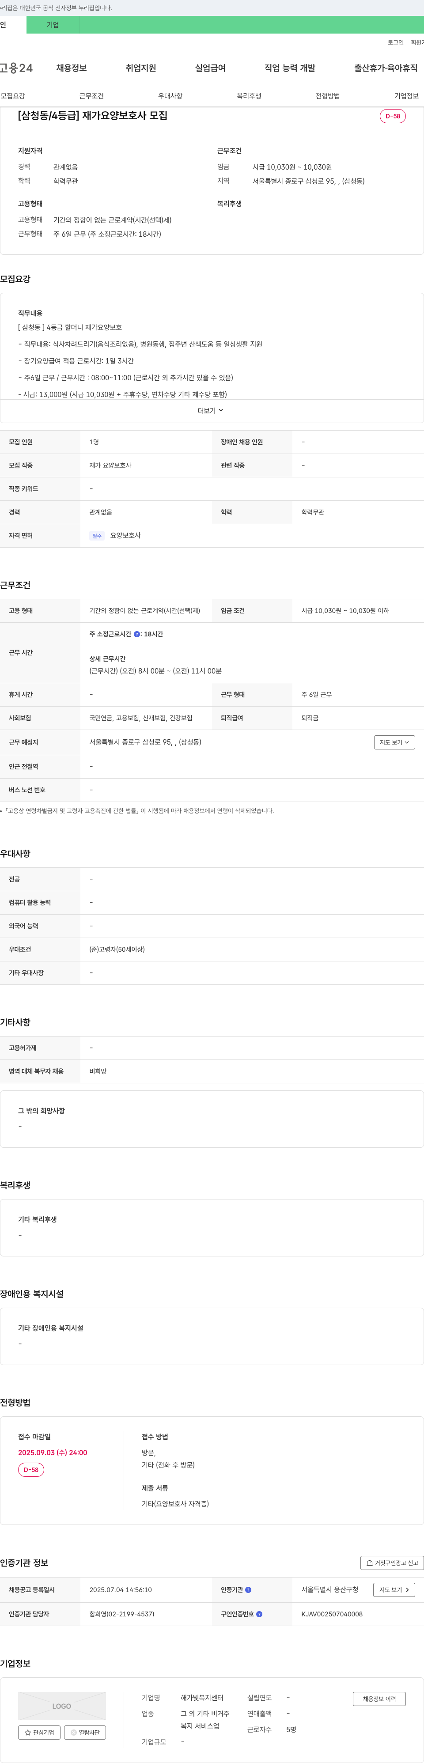
Task: Select 근무 형태 value 주 6일 근무
Action: pyautogui.click(x=317, y=695)
